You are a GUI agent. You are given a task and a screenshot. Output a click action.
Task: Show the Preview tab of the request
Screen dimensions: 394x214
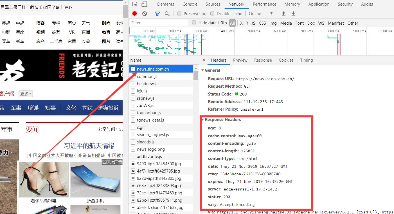(x=240, y=60)
